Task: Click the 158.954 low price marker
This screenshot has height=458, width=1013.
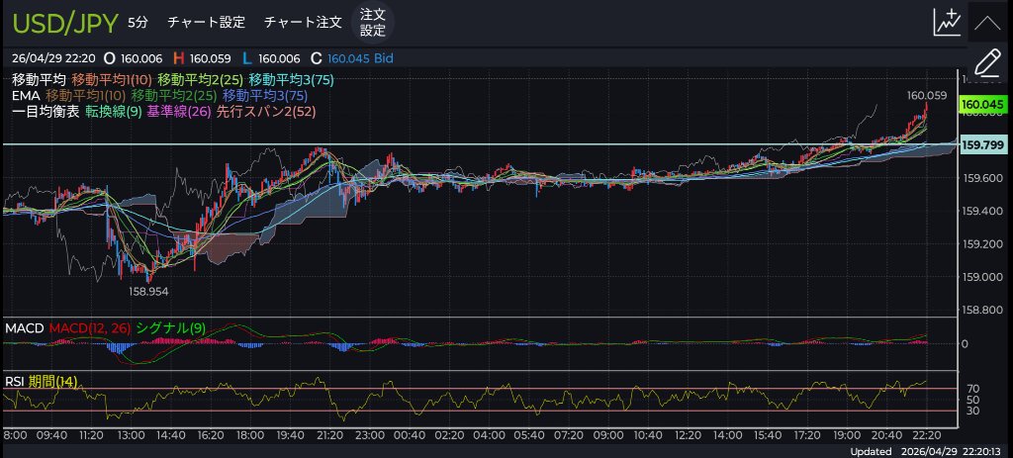Action: tap(148, 293)
